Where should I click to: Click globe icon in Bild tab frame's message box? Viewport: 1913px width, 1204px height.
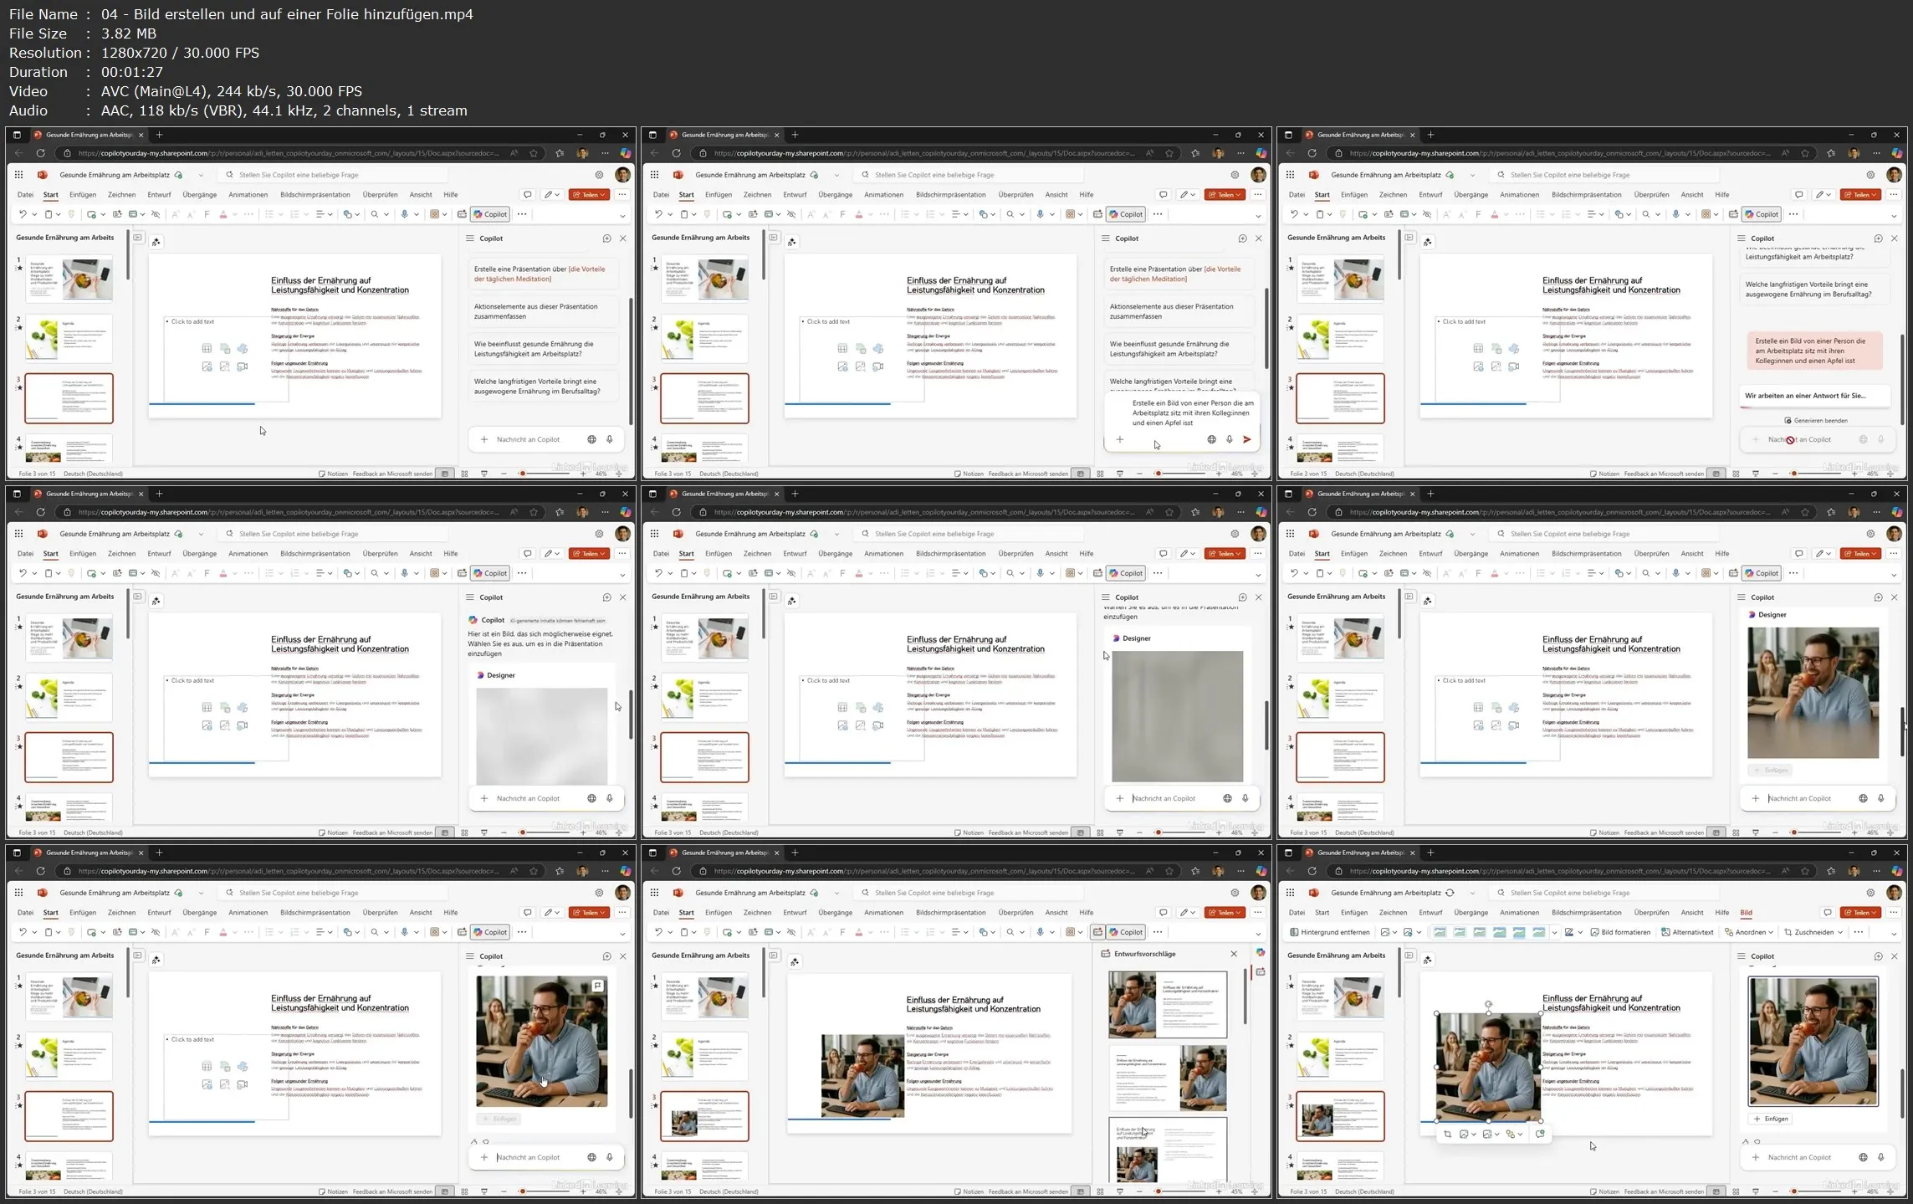tap(1863, 1157)
